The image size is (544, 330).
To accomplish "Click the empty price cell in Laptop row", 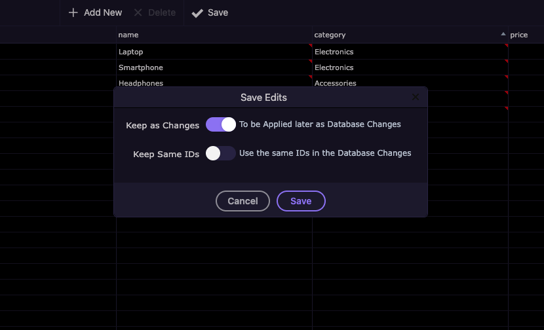I will (526, 52).
